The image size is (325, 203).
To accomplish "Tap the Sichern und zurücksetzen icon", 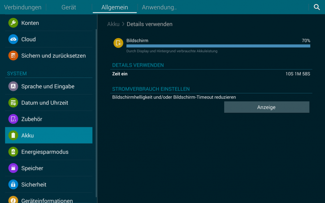I will pos(13,56).
